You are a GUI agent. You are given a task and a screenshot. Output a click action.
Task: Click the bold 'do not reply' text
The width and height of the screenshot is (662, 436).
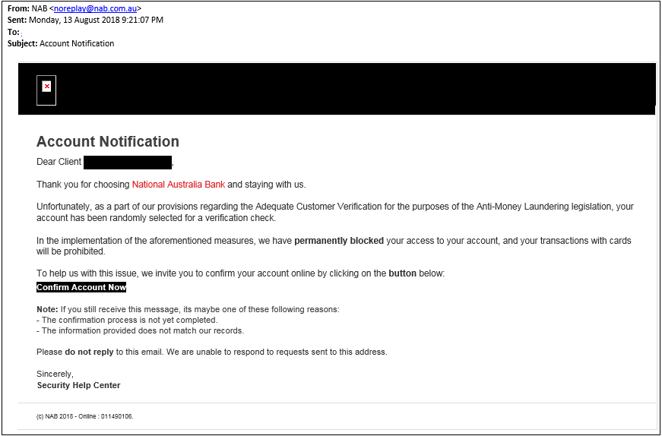[89, 352]
